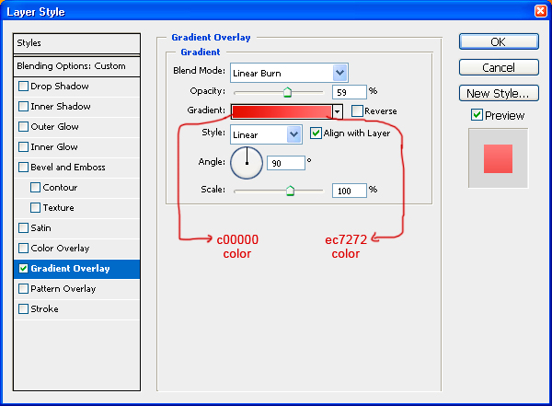
Task: Tick the Inner Glow checkbox
Action: click(23, 146)
